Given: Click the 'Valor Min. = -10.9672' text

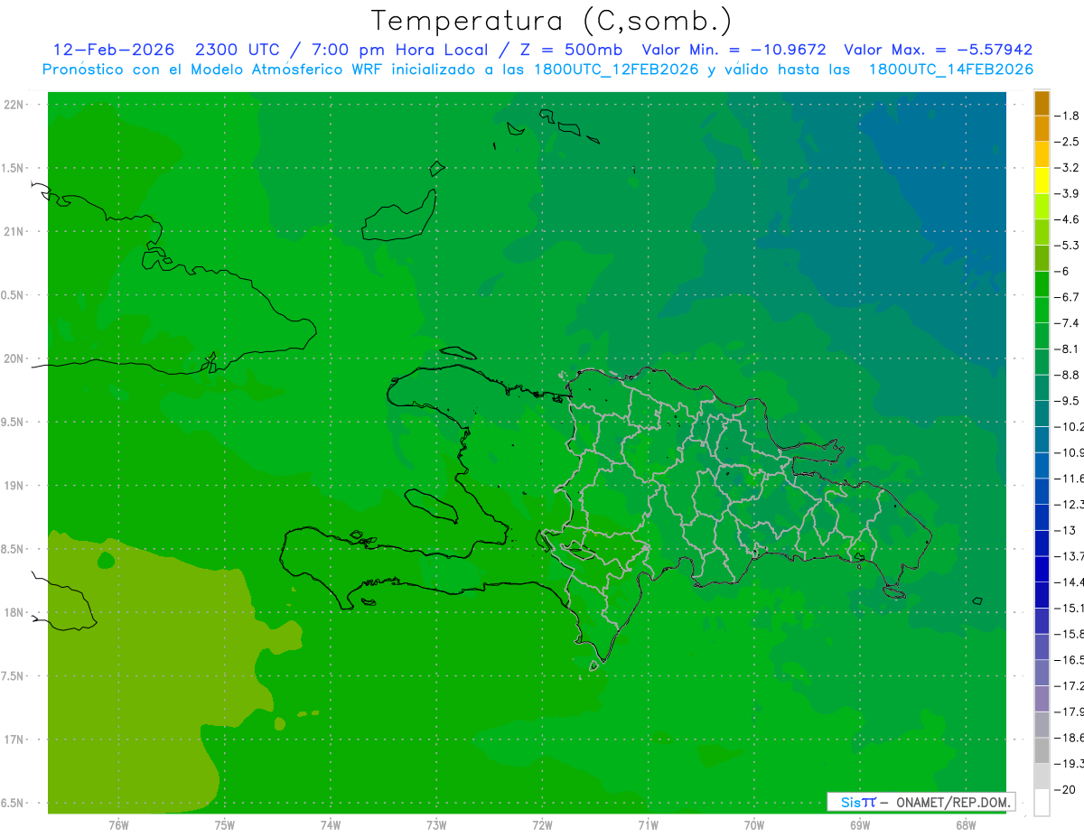Looking at the screenshot, I should pyautogui.click(x=734, y=50).
